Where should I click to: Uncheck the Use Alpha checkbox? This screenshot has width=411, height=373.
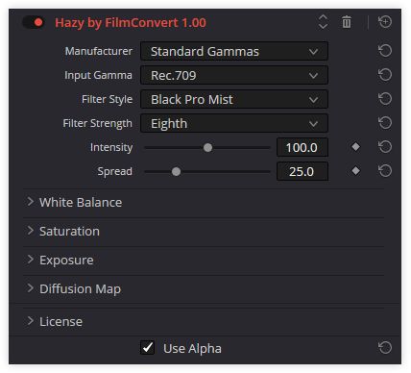pyautogui.click(x=148, y=348)
